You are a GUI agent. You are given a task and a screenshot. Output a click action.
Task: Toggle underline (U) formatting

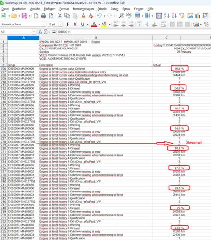tap(83, 24)
